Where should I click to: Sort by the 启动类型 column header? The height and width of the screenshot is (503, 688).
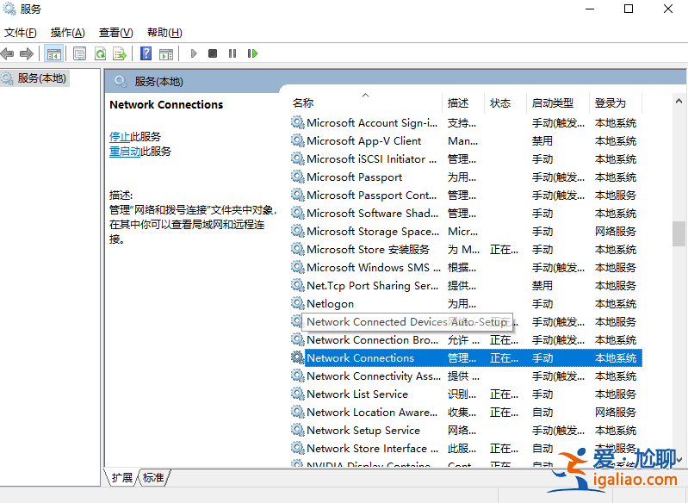[557, 103]
